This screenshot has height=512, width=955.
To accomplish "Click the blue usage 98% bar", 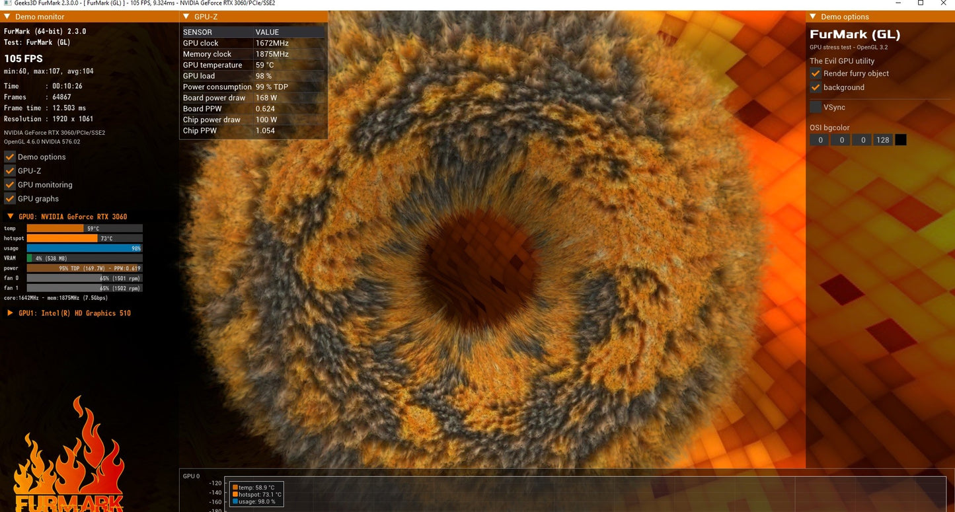I will [85, 248].
